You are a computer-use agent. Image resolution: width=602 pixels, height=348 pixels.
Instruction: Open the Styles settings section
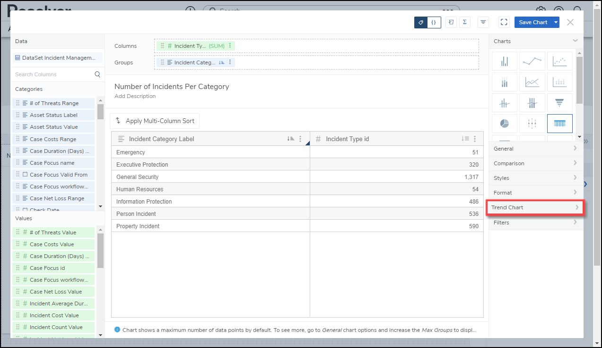(x=535, y=178)
